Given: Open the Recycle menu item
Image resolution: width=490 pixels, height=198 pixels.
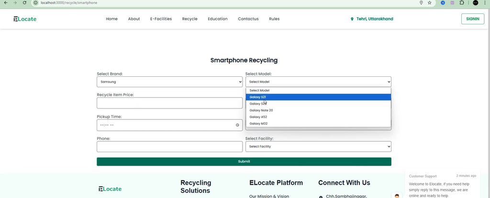Looking at the screenshot, I should coord(189,19).
